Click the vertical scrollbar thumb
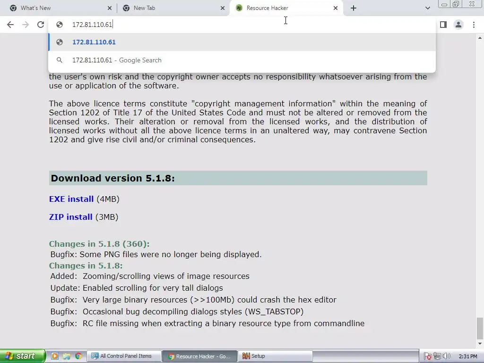Image resolution: width=484 pixels, height=363 pixels. click(x=480, y=328)
